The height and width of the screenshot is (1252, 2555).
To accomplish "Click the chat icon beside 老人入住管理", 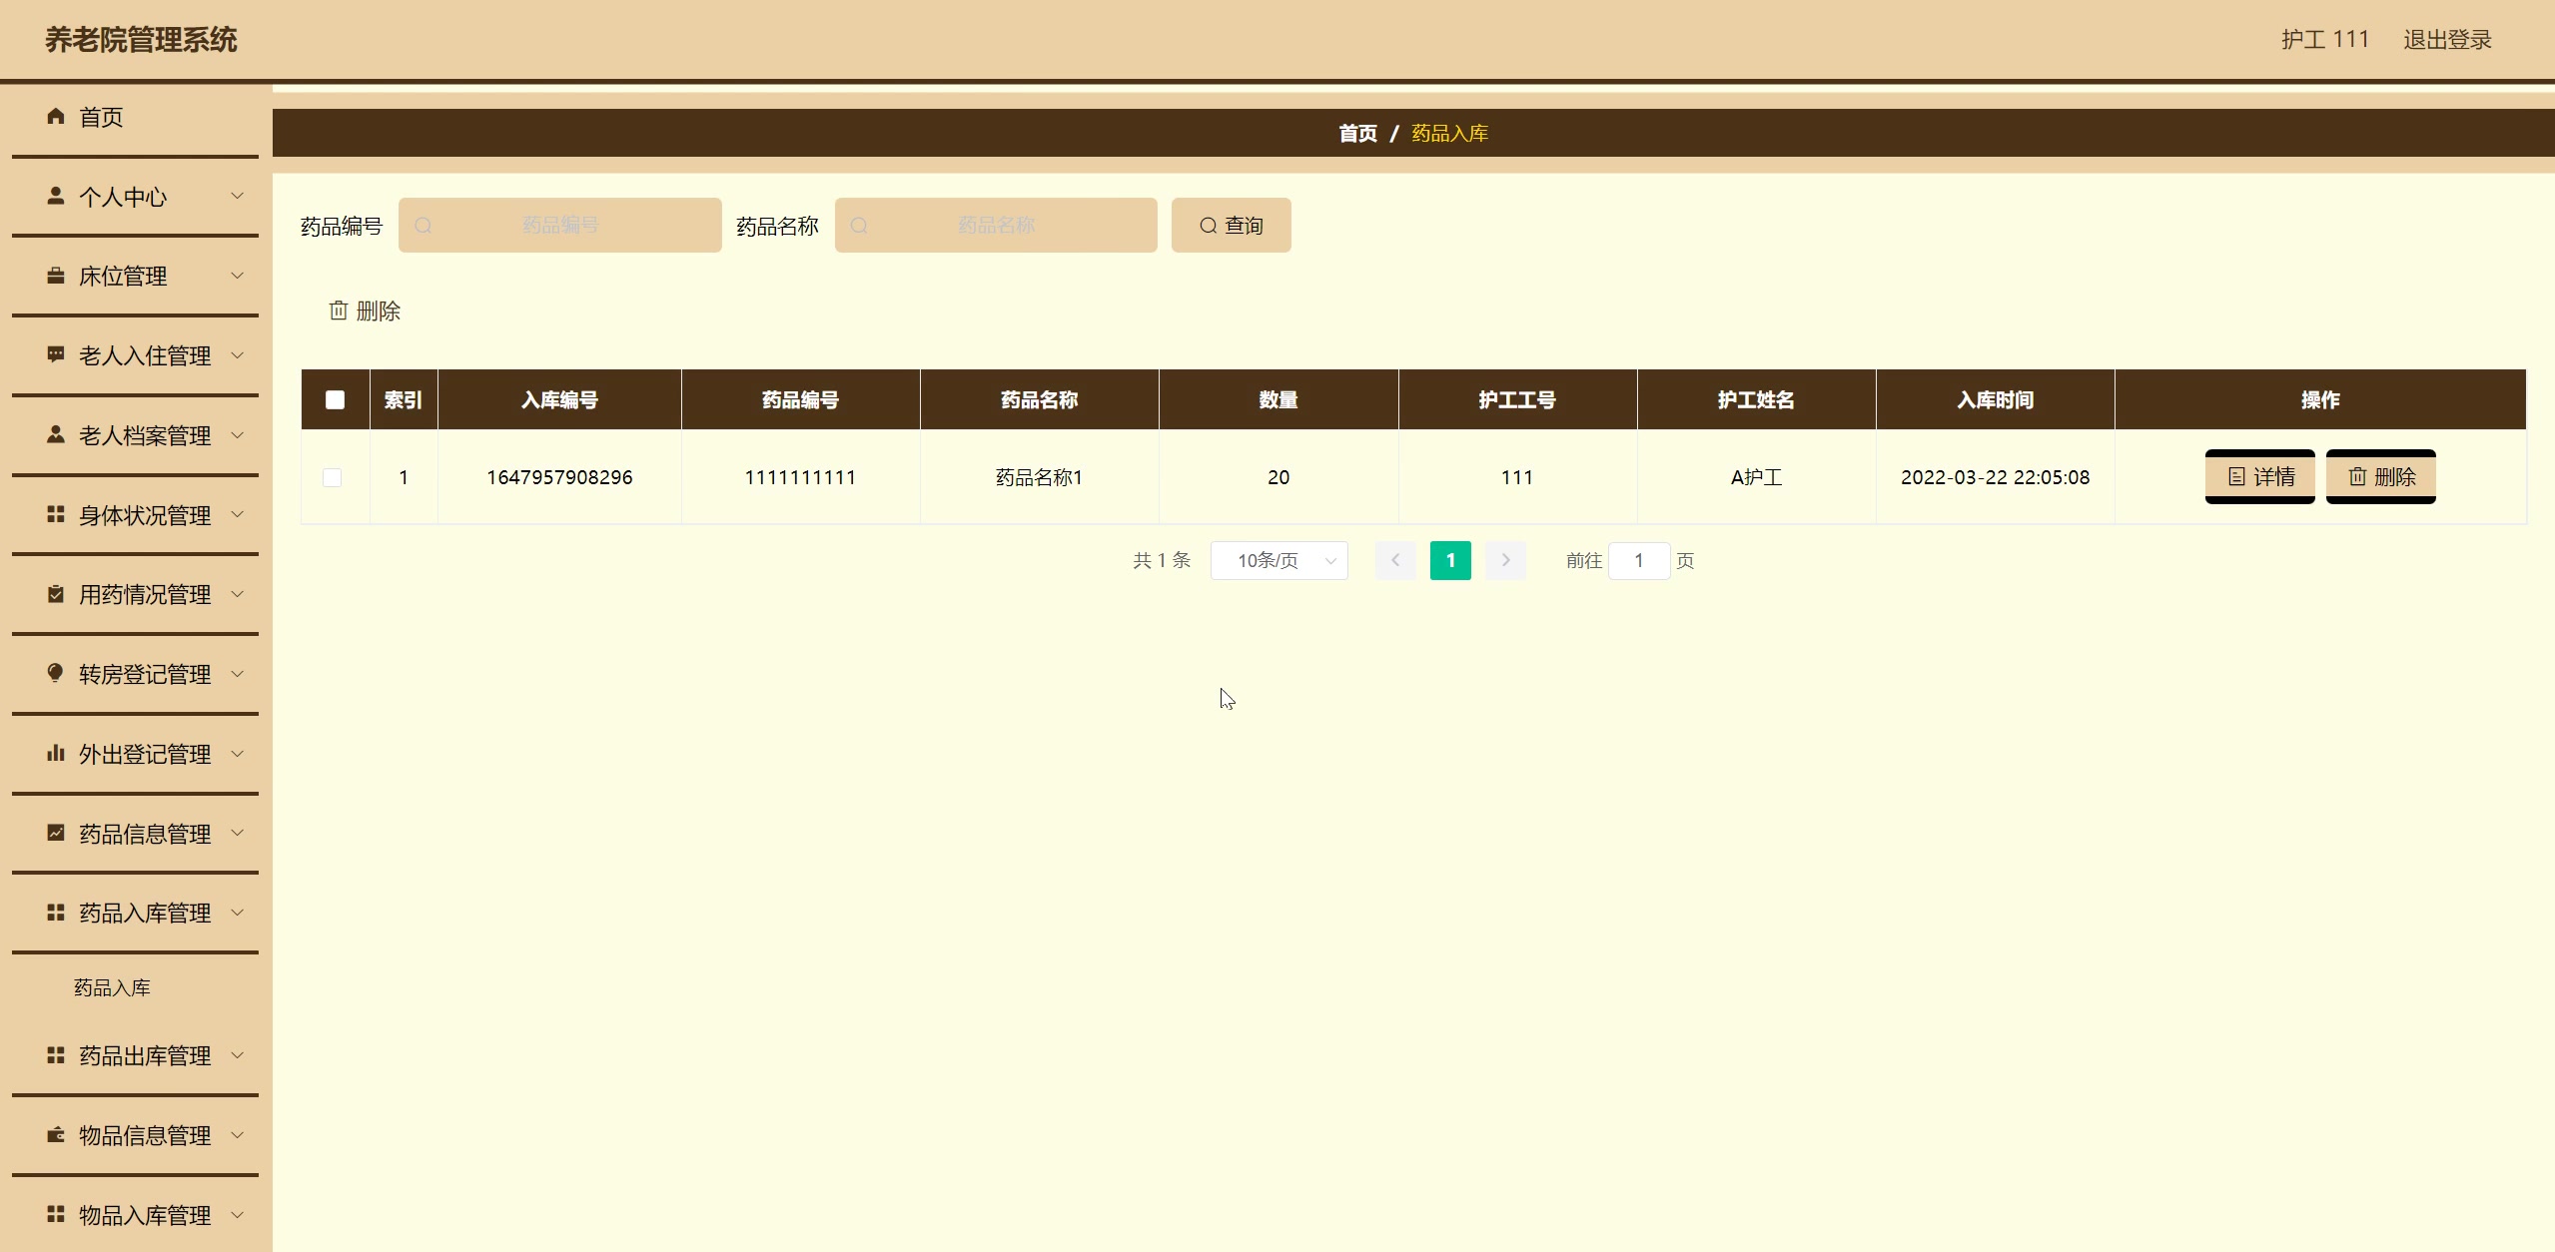I will coord(56,354).
